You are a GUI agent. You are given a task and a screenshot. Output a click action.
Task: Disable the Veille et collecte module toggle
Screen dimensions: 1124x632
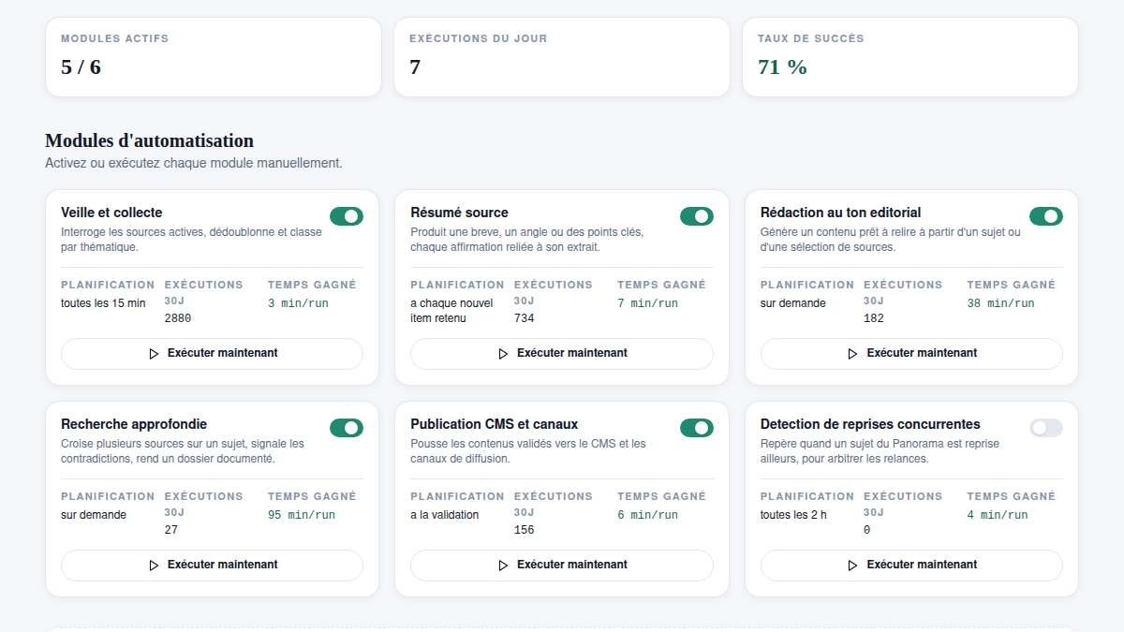pos(347,216)
